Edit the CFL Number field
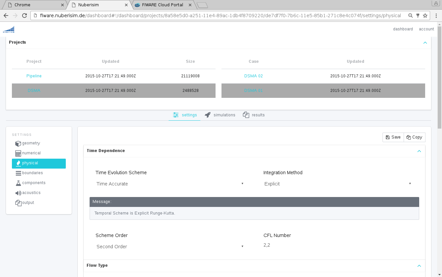This screenshot has height=277, width=442. (337, 245)
